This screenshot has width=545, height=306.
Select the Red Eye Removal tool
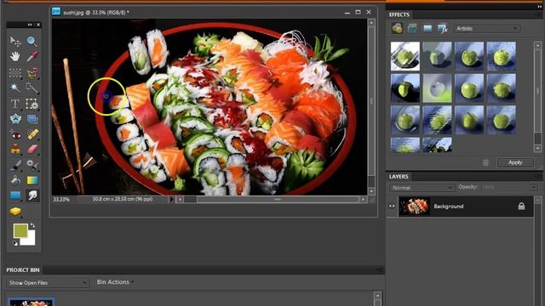pos(15,134)
